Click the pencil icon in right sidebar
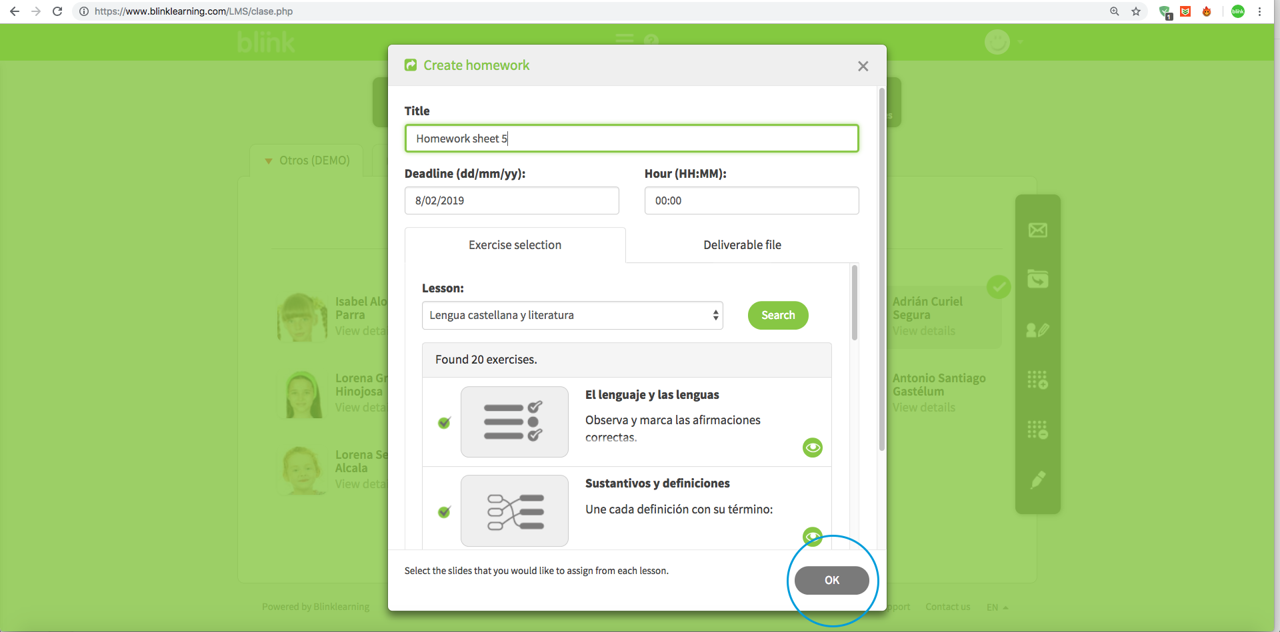The width and height of the screenshot is (1280, 632). pyautogui.click(x=1037, y=479)
